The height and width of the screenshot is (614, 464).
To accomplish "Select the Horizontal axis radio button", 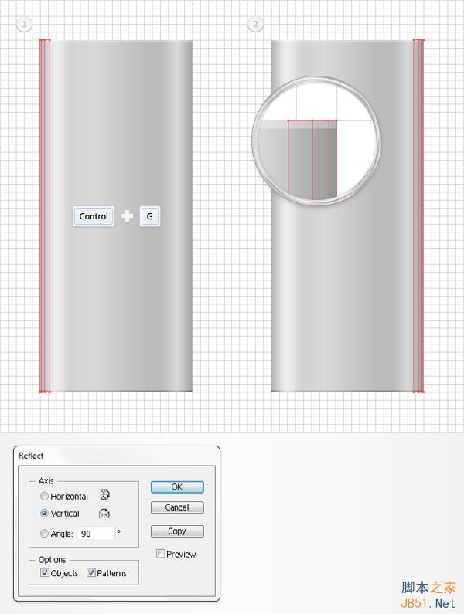I will click(x=44, y=496).
